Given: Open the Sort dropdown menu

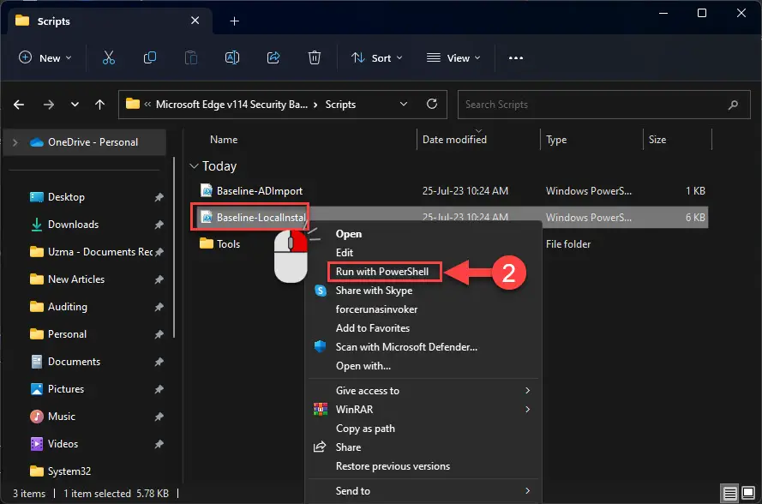Looking at the screenshot, I should tap(377, 57).
